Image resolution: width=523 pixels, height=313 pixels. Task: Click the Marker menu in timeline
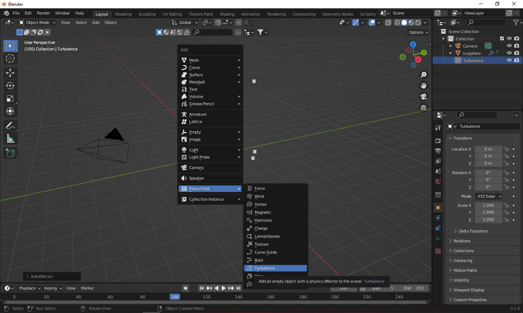(87, 288)
